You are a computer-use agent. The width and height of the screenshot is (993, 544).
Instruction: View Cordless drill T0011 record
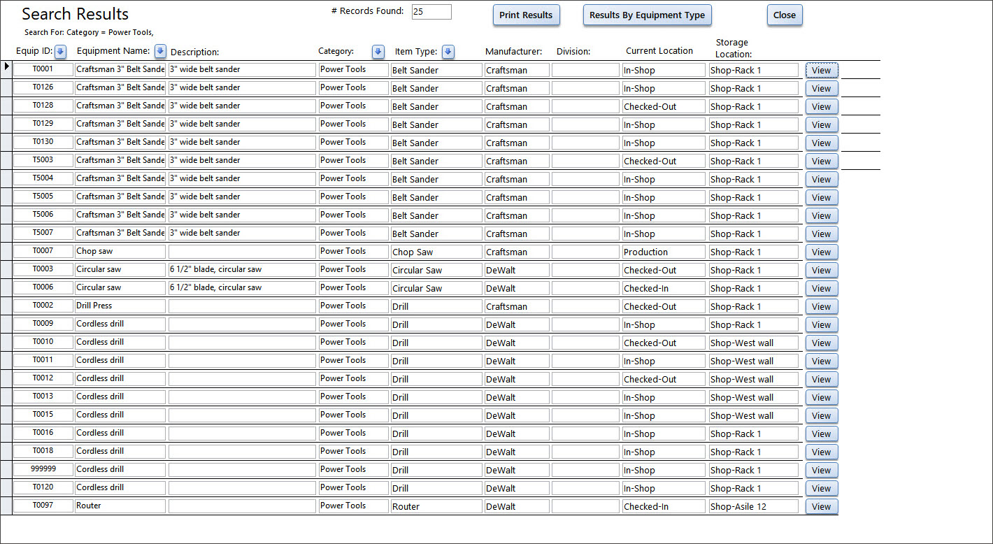pos(822,361)
